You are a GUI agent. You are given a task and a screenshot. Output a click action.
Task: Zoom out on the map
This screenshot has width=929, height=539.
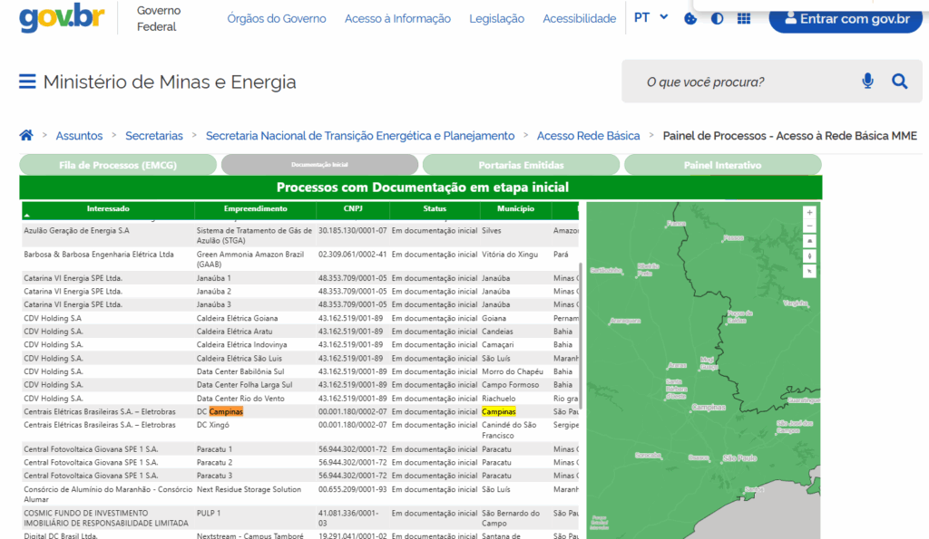809,226
